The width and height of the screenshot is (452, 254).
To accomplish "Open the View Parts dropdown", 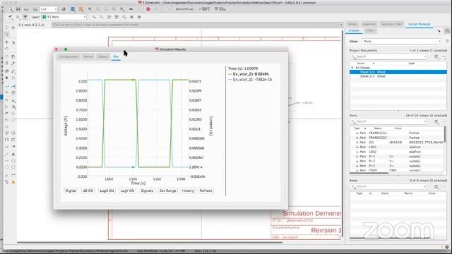I will pos(402,42).
